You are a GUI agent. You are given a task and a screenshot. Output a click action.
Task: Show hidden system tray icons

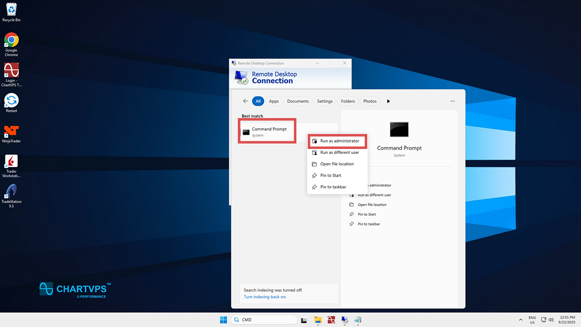[520, 320]
